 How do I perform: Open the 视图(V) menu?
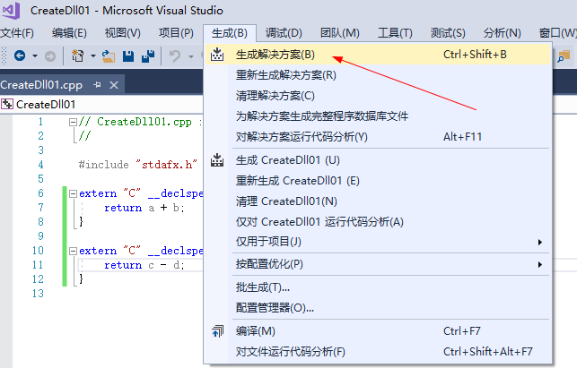[123, 33]
